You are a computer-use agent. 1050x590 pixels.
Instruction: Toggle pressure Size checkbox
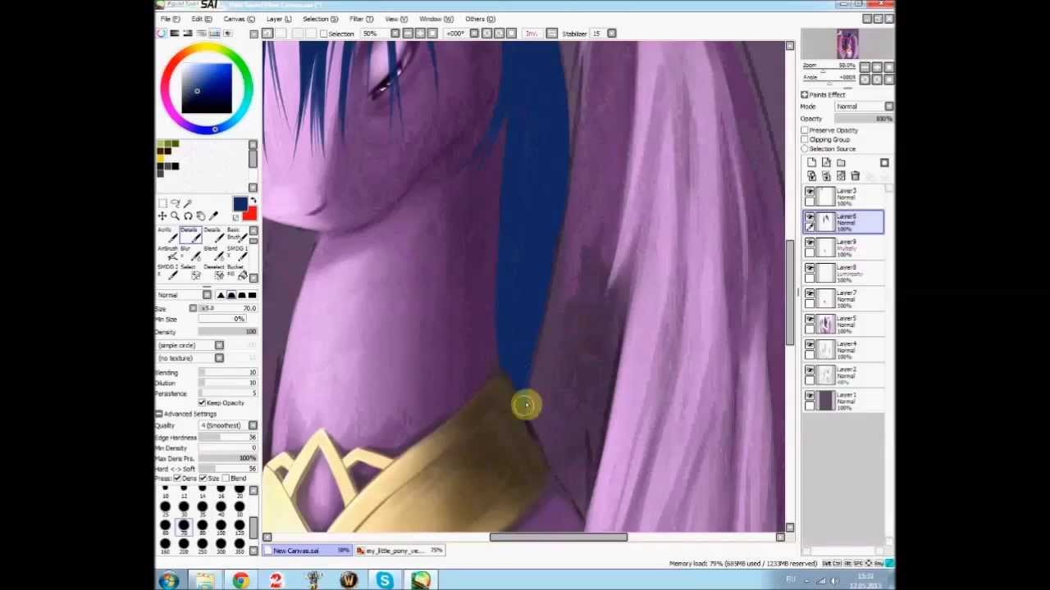coord(204,479)
